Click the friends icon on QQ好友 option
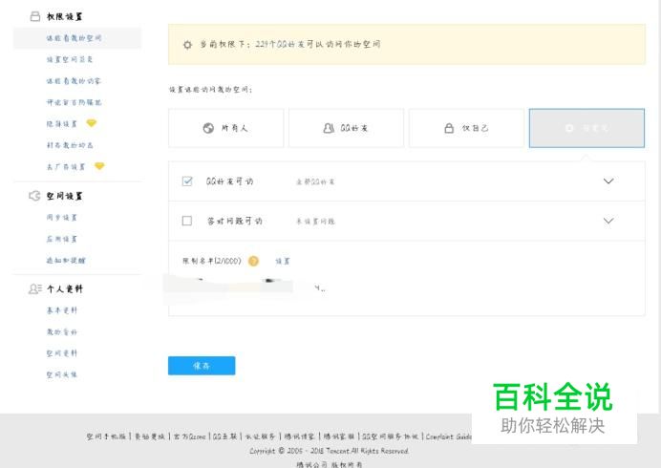This screenshot has width=661, height=468. (x=329, y=128)
